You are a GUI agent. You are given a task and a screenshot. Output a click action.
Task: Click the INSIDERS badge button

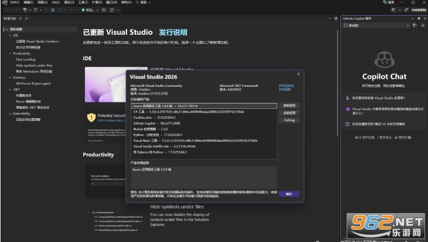419,10
